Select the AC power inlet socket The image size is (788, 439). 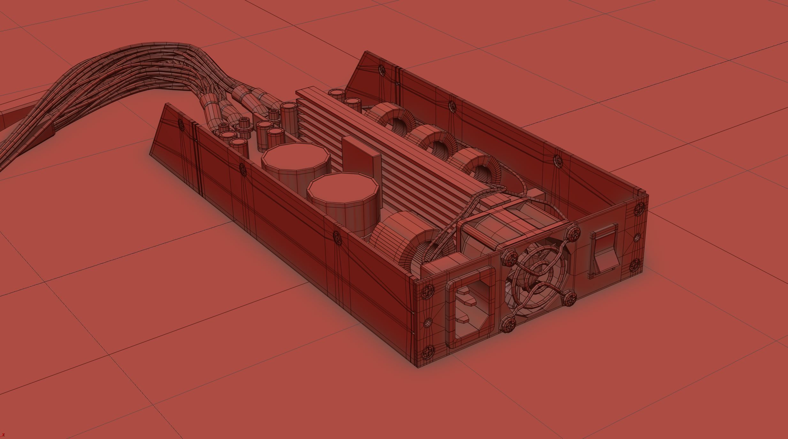(471, 307)
